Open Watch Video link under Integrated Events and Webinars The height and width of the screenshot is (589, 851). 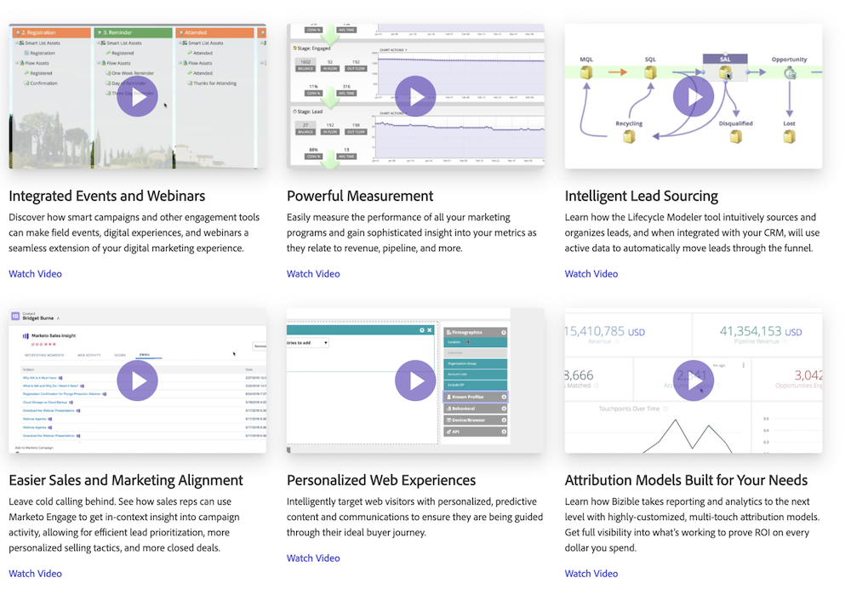pos(35,273)
